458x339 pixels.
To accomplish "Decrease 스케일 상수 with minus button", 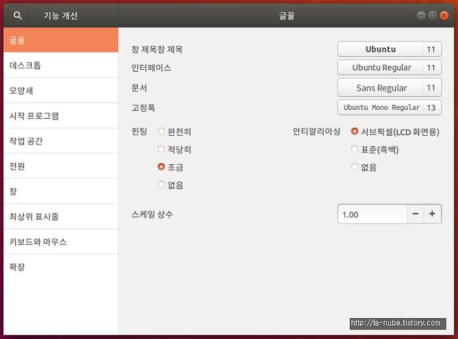I will 415,214.
